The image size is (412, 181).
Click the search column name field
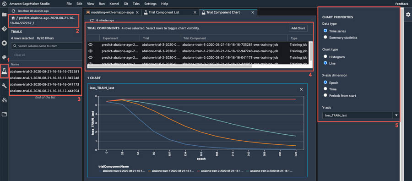tap(46, 46)
